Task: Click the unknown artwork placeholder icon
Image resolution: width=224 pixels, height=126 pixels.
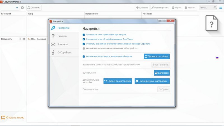Action: (x=211, y=23)
